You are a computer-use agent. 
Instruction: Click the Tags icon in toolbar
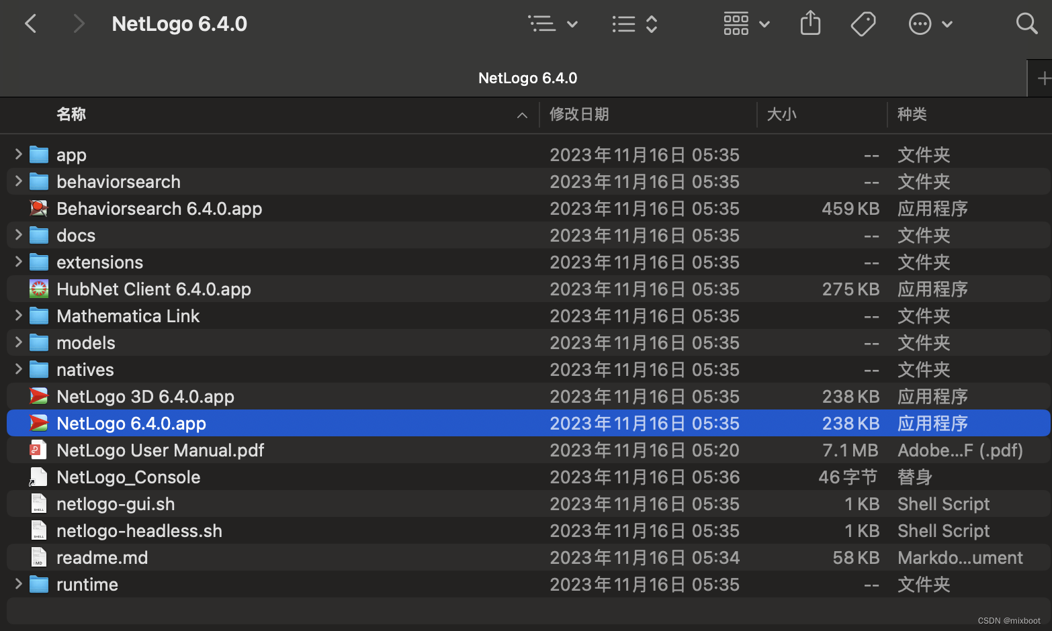click(x=863, y=24)
